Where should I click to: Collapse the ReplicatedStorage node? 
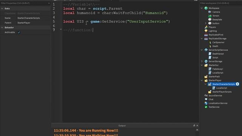click(202, 39)
